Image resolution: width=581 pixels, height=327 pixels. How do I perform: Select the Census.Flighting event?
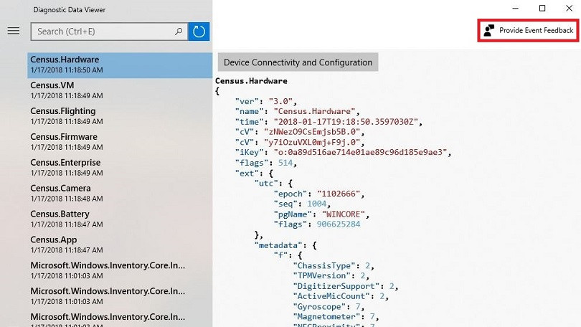(120, 116)
